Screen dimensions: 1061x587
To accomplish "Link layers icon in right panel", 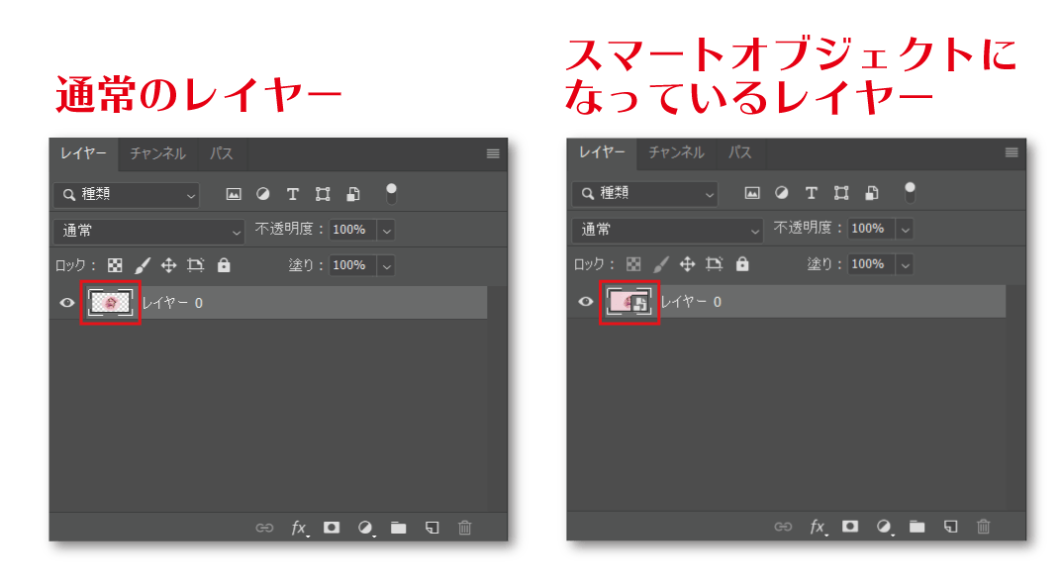I will 783,526.
